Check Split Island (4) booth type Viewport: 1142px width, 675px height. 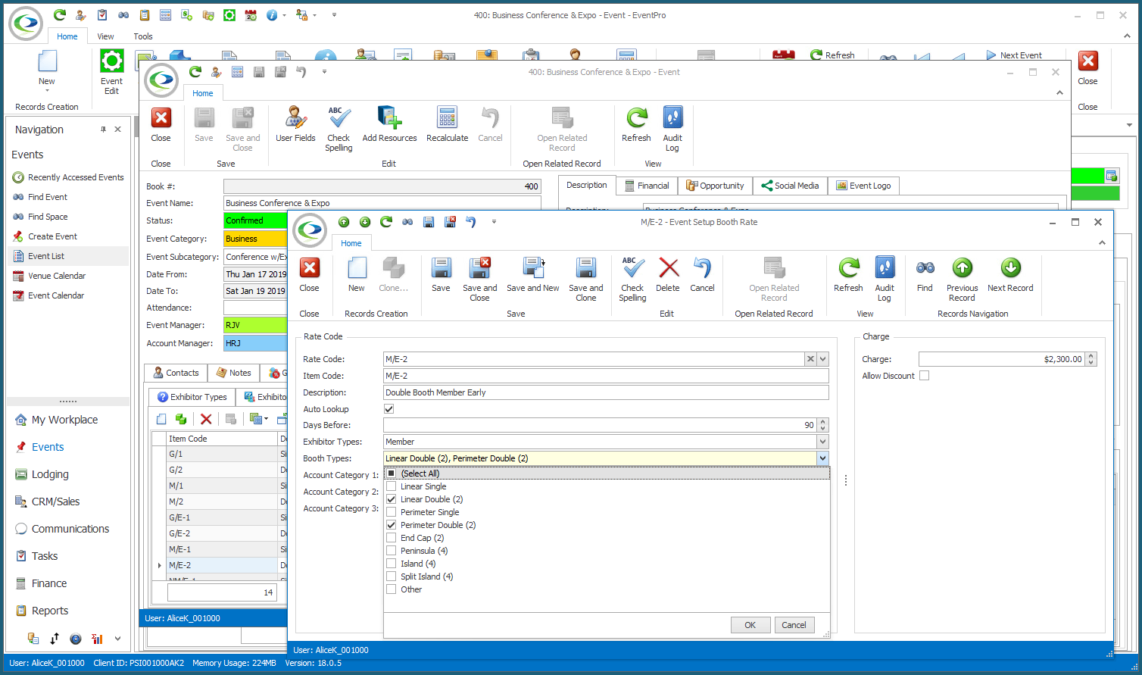pyautogui.click(x=392, y=577)
